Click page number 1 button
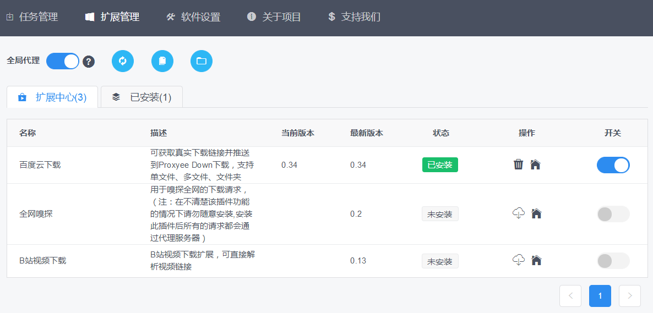The width and height of the screenshot is (653, 313). 600,296
